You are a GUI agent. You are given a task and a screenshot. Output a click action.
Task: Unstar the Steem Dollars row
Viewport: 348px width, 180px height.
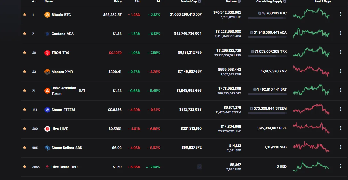(24, 148)
